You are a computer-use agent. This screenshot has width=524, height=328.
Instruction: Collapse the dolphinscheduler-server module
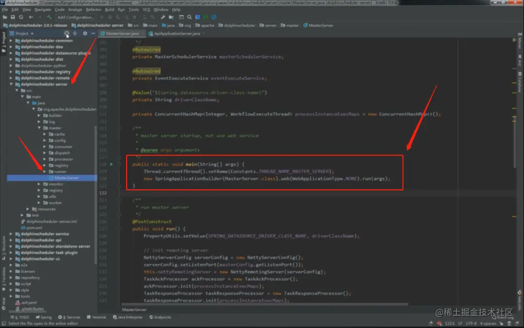11,84
